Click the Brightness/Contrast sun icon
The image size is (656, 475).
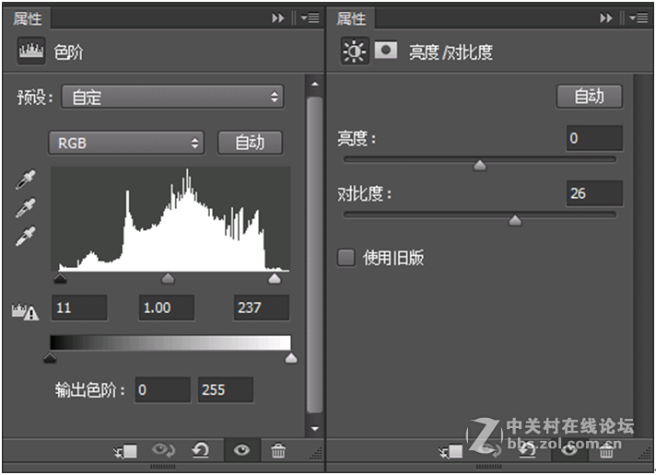(355, 51)
